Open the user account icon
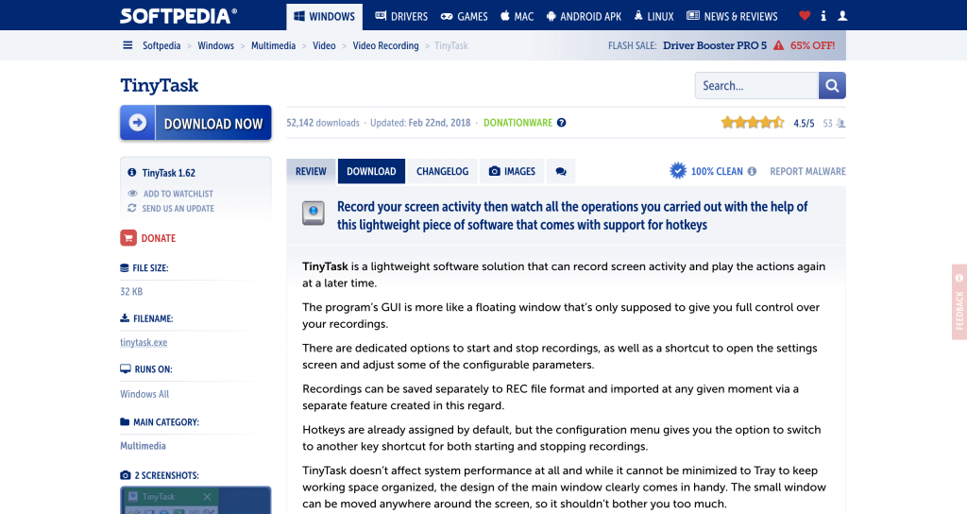967x514 pixels. click(842, 16)
